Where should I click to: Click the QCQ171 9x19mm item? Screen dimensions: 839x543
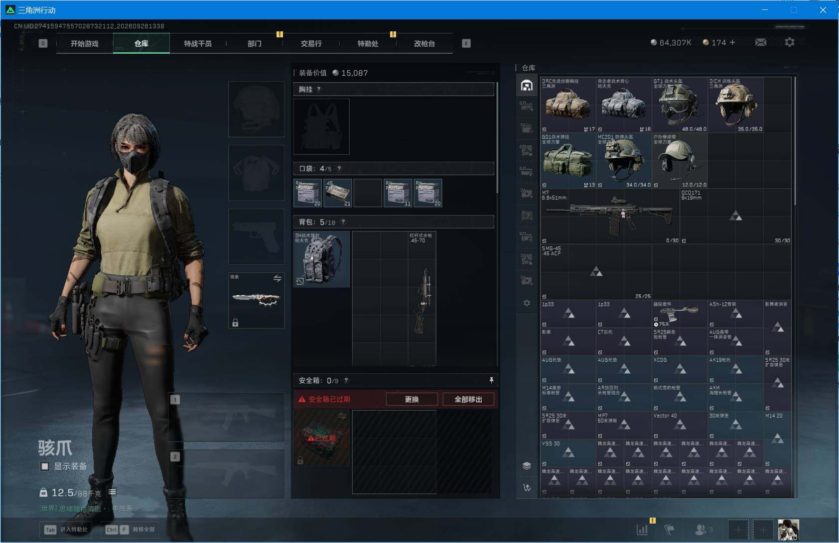(736, 217)
